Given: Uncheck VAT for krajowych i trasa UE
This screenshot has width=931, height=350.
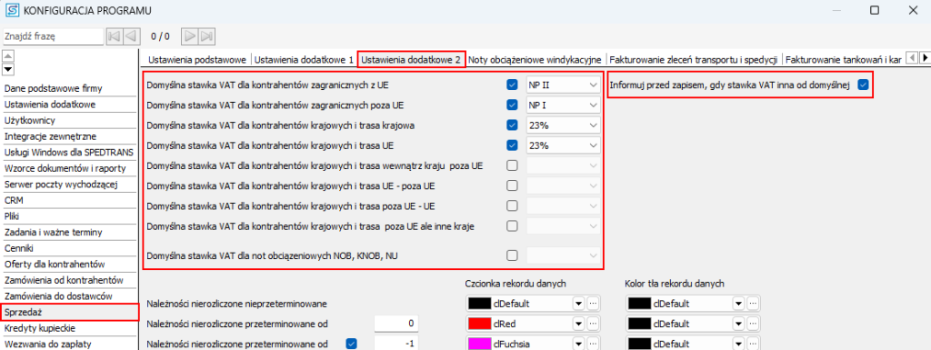Looking at the screenshot, I should pos(513,145).
